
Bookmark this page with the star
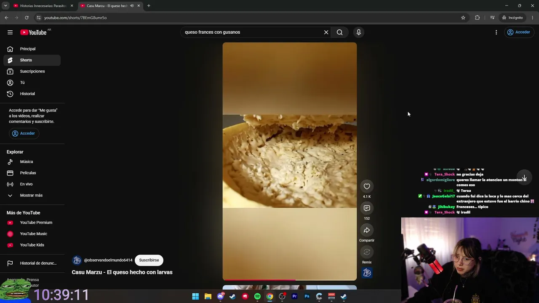(463, 18)
